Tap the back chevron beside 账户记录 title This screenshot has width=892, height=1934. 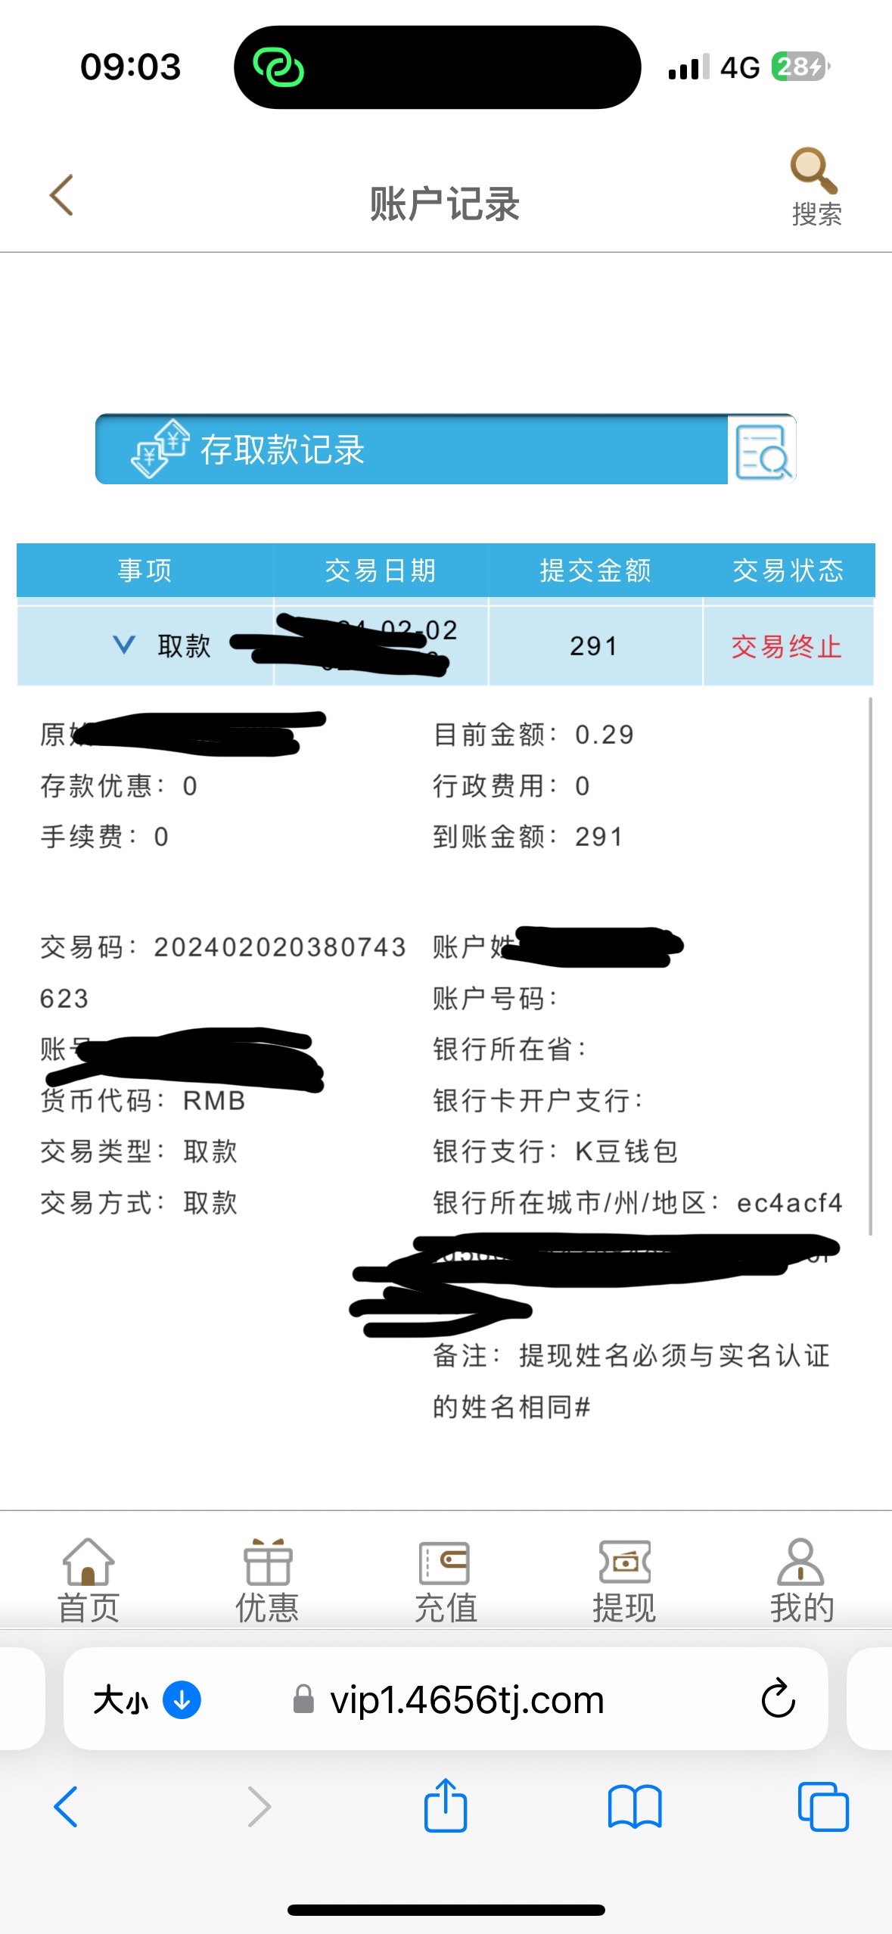[x=62, y=195]
